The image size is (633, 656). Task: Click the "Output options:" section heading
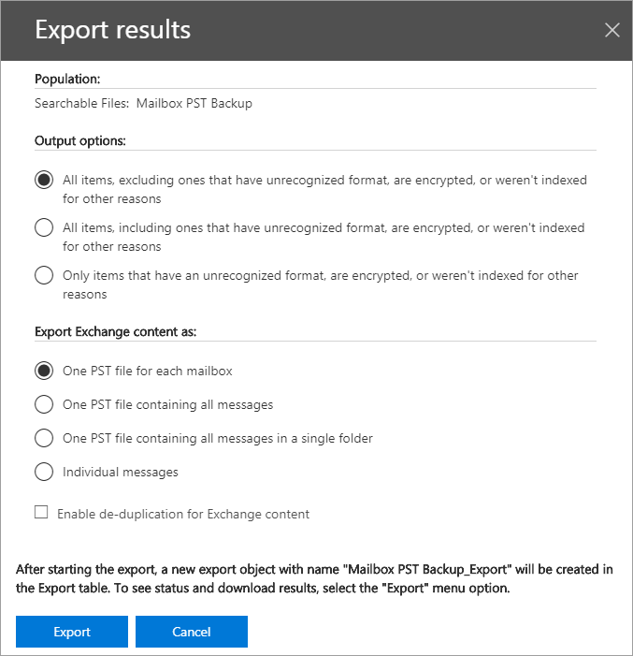pyautogui.click(x=80, y=141)
